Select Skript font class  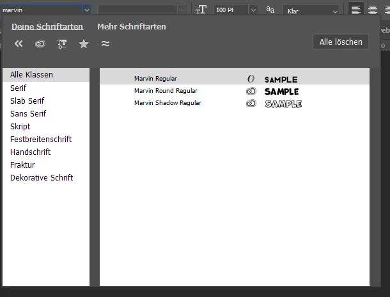coord(46,127)
